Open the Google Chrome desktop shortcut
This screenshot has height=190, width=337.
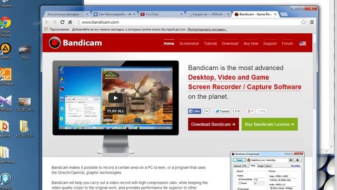coord(5,26)
